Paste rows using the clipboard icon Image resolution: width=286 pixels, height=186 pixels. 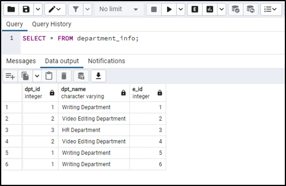[x=49, y=76]
